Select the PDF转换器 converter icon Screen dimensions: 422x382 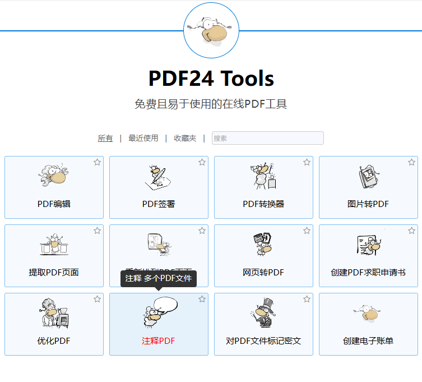pyautogui.click(x=263, y=176)
